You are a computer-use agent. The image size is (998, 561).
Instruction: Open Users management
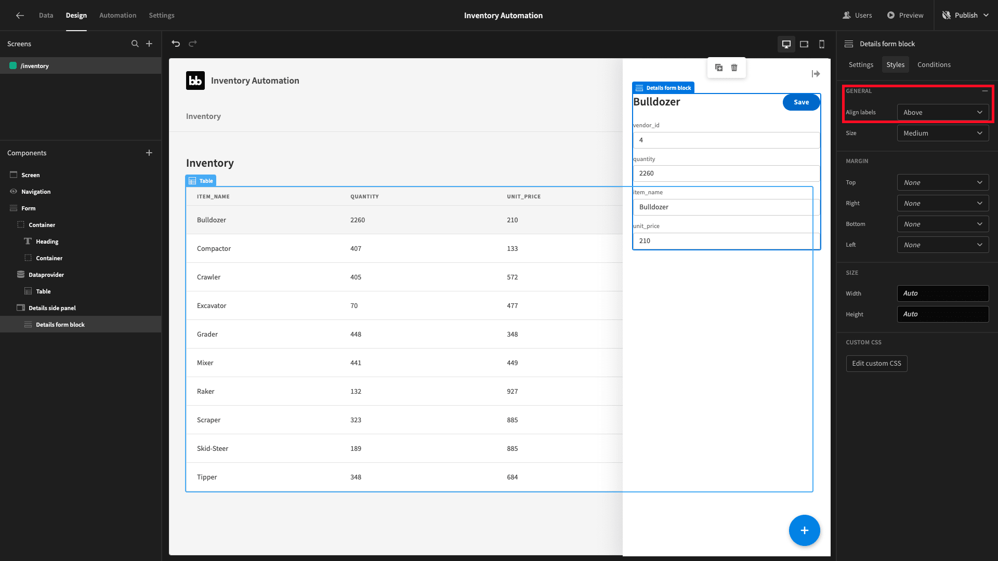point(857,16)
